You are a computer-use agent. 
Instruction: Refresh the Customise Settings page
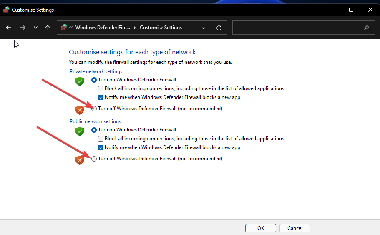[x=219, y=28]
